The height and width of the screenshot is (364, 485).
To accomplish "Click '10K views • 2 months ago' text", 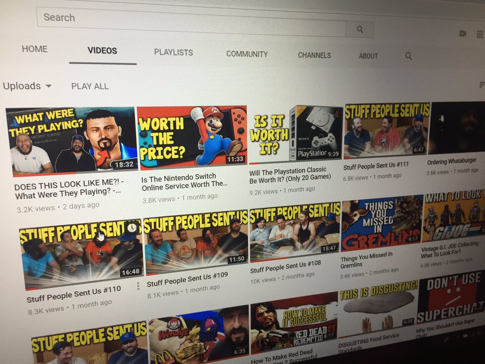I will (283, 277).
